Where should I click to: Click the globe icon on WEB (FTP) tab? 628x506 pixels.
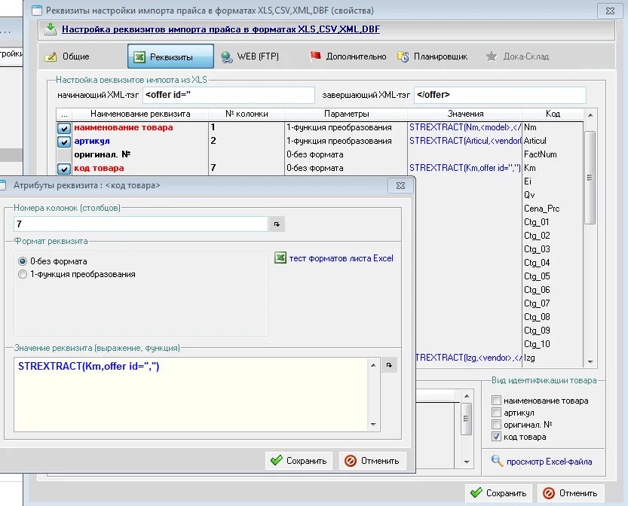pos(226,56)
